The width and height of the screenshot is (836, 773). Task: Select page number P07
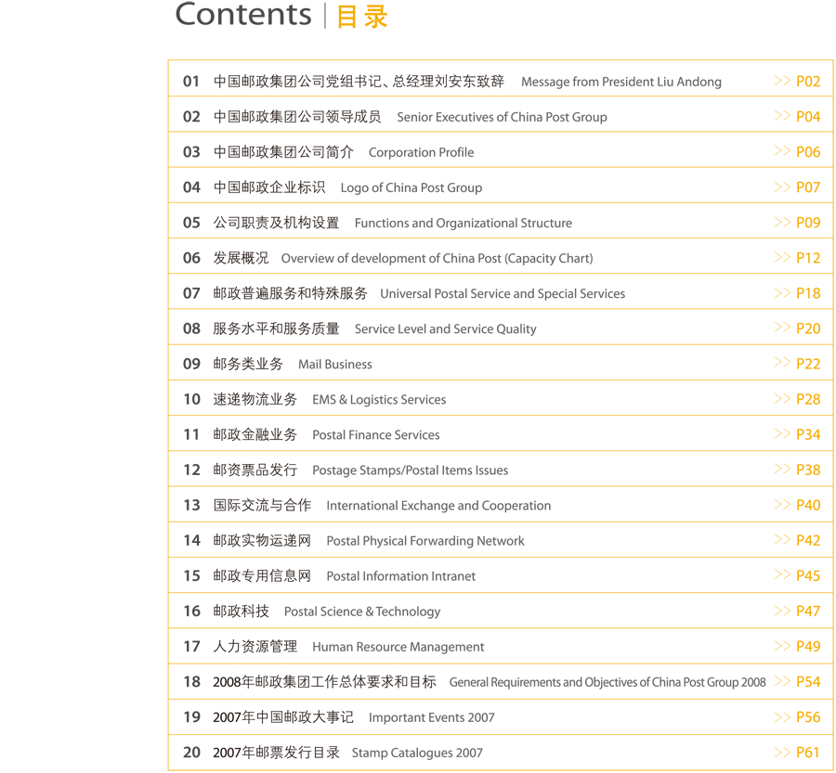[808, 187]
